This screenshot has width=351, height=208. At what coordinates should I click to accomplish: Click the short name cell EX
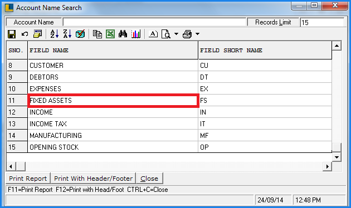265,88
